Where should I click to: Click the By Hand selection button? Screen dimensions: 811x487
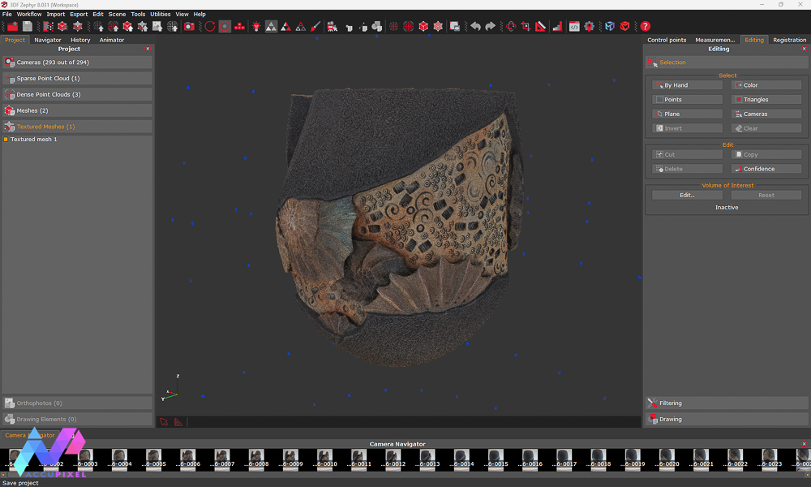[x=686, y=84]
